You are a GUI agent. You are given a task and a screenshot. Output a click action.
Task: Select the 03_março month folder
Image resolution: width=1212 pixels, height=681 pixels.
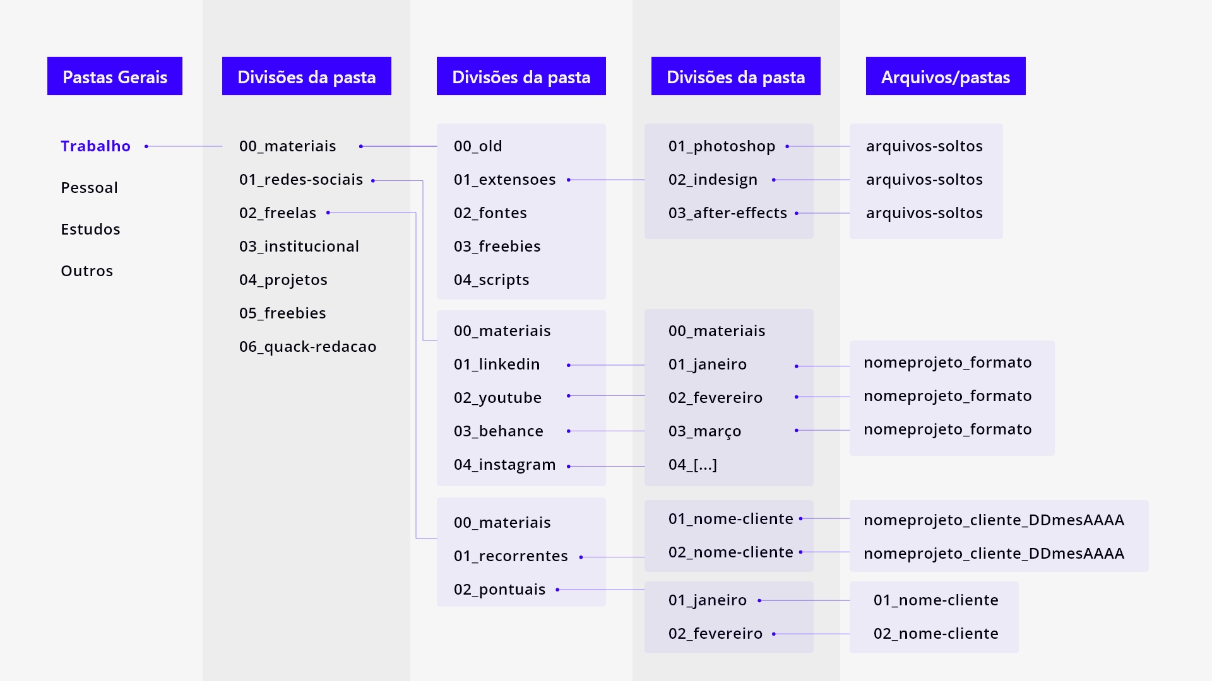(704, 431)
